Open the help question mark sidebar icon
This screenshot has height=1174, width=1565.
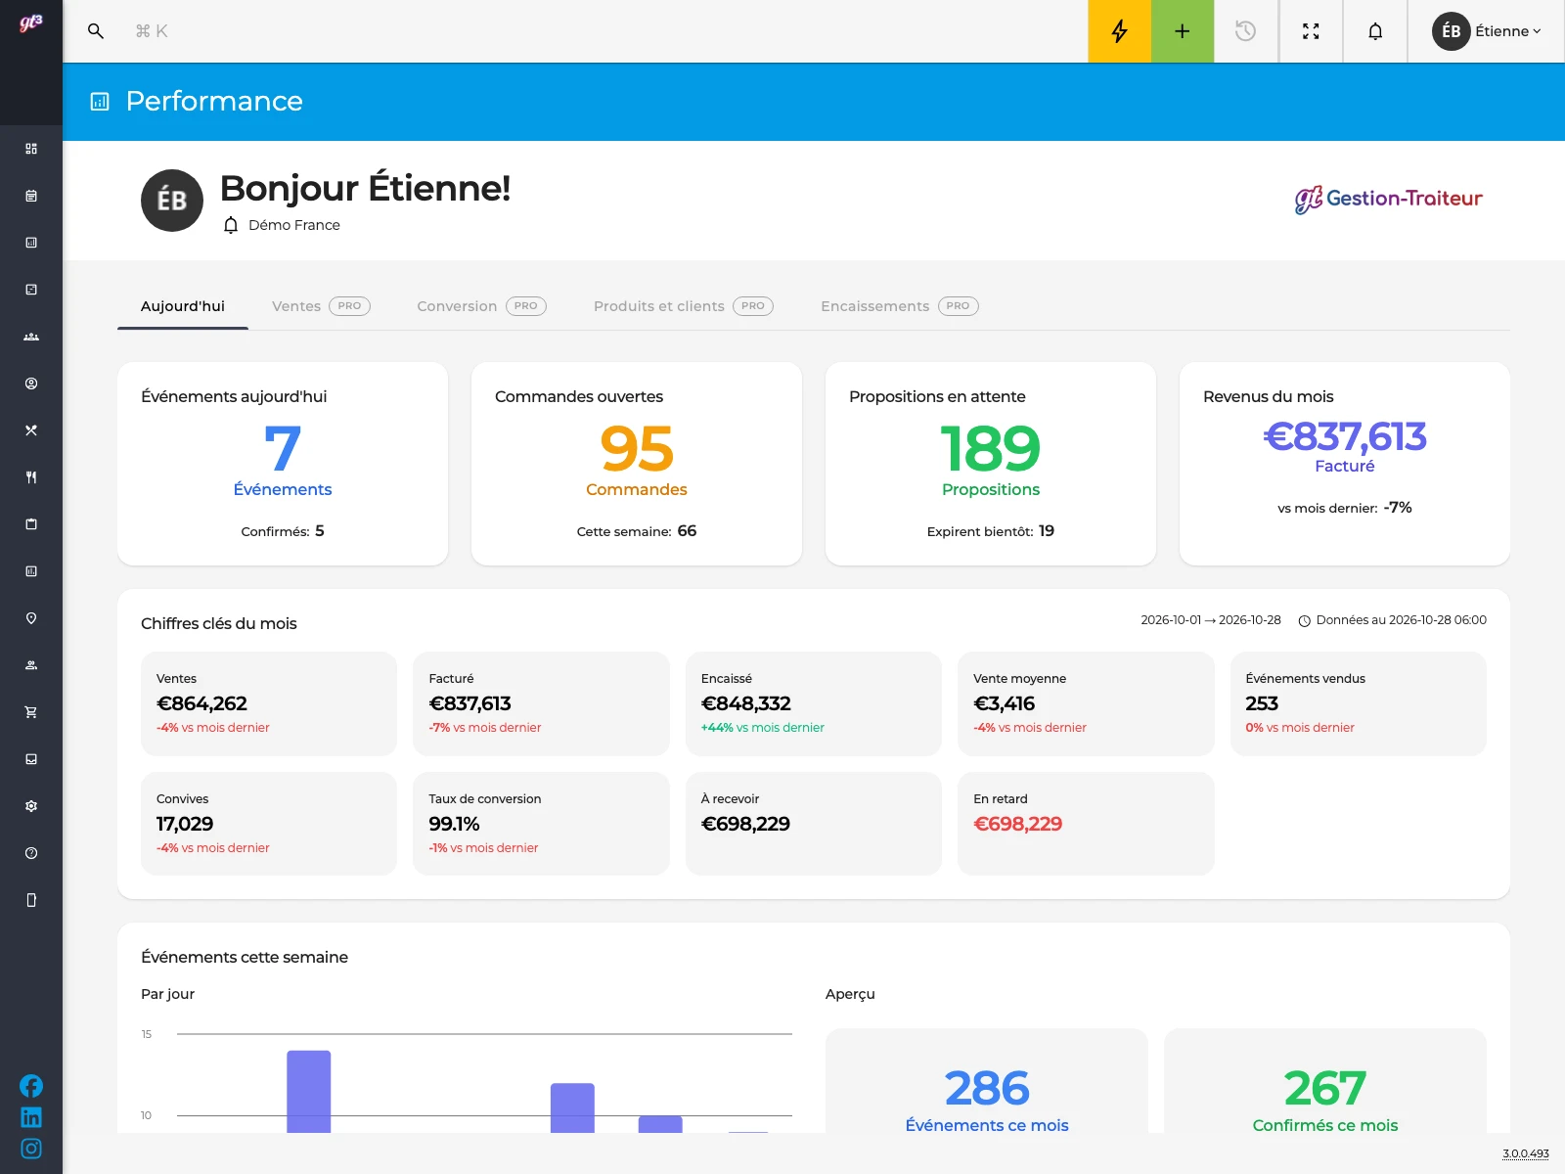click(x=31, y=853)
